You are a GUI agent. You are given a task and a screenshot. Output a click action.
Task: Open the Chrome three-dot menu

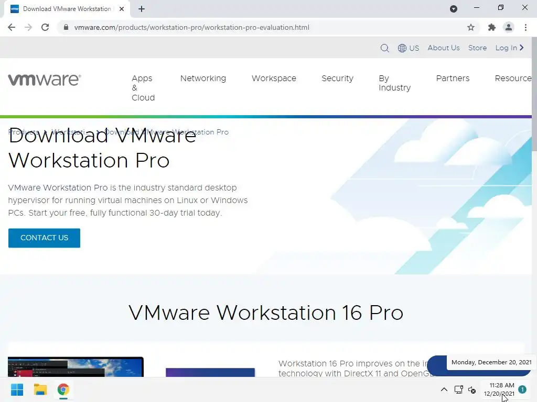[x=525, y=27]
